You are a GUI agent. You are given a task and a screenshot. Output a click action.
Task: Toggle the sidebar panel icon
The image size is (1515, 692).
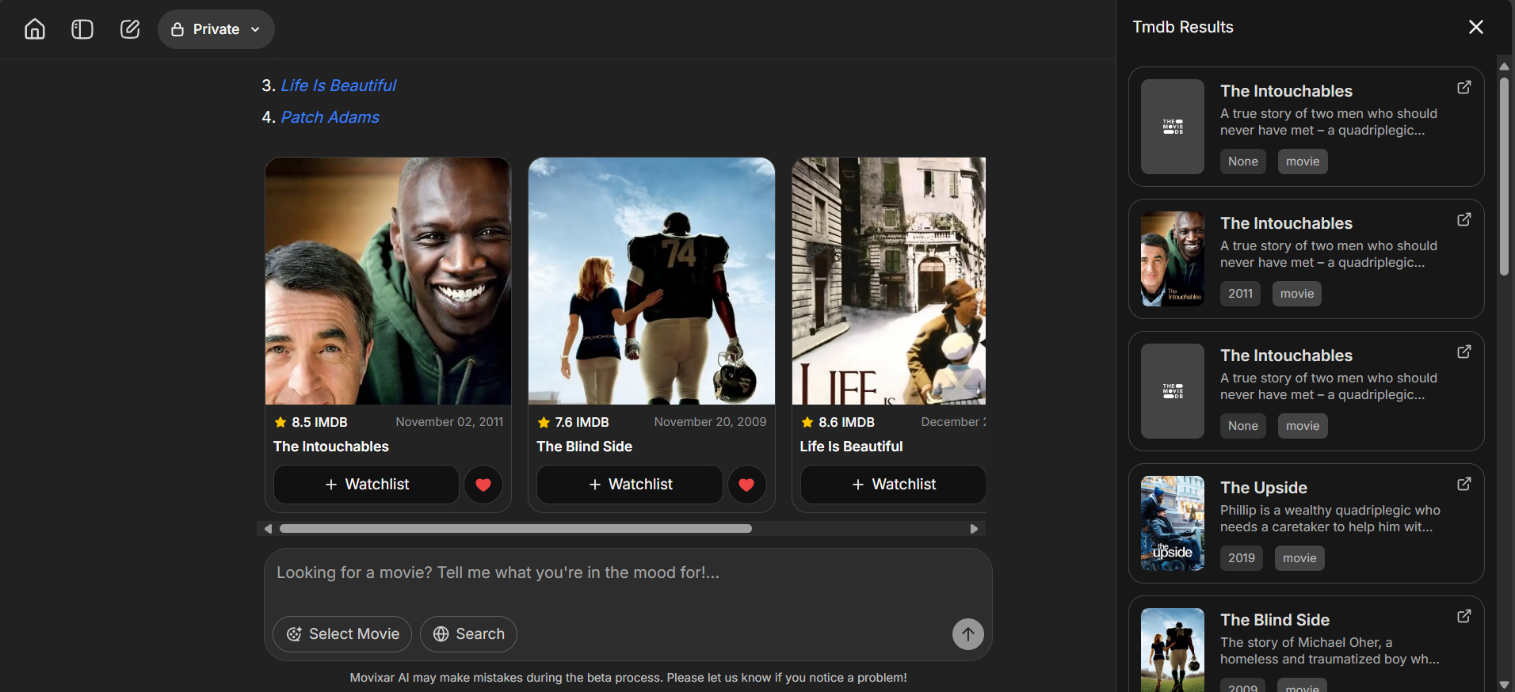[82, 29]
